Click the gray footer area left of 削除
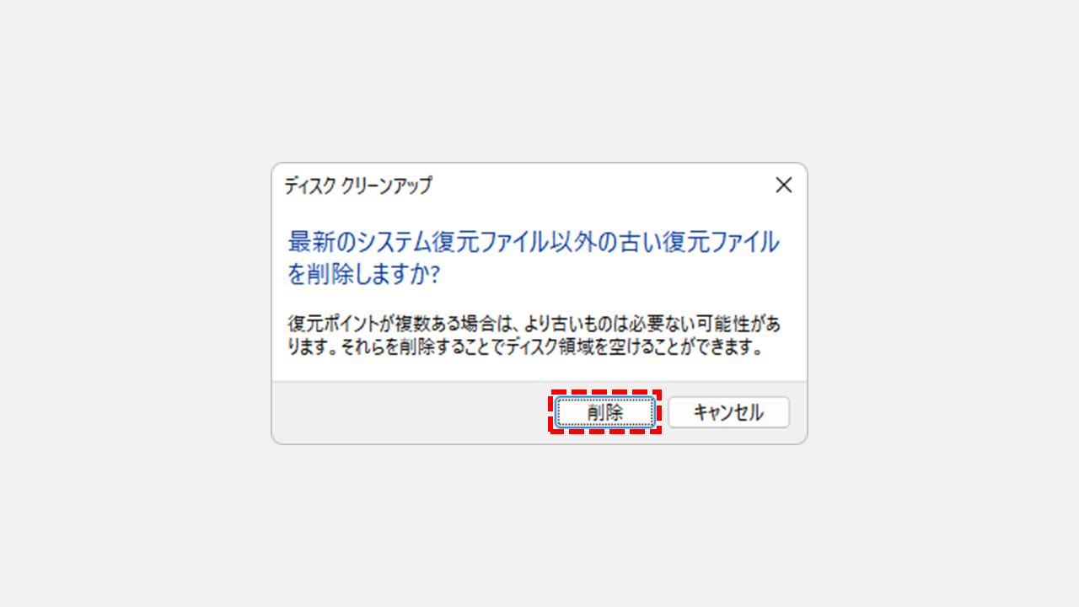 (x=413, y=412)
